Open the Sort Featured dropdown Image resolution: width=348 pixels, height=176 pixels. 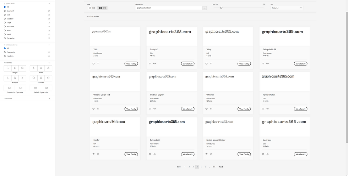pyautogui.click(x=287, y=8)
